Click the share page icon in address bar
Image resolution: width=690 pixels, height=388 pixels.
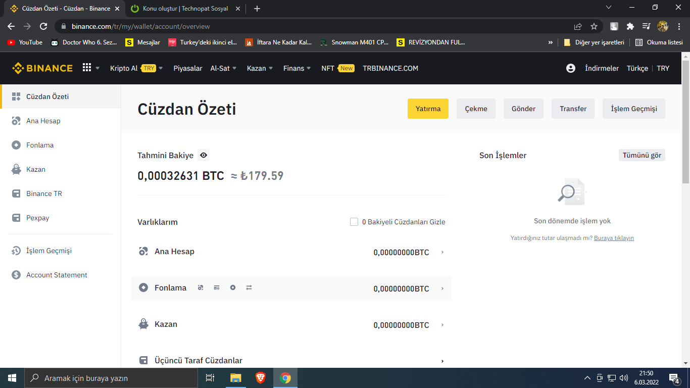[578, 26]
